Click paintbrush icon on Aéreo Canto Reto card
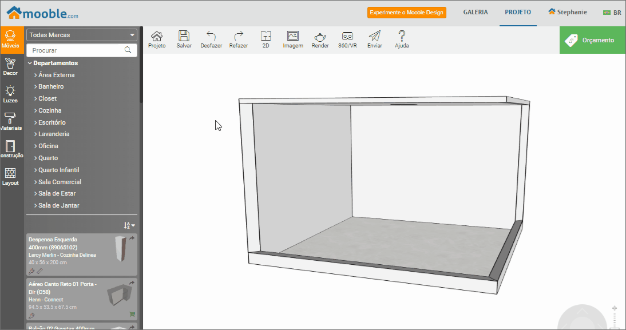The height and width of the screenshot is (330, 626). click(31, 316)
